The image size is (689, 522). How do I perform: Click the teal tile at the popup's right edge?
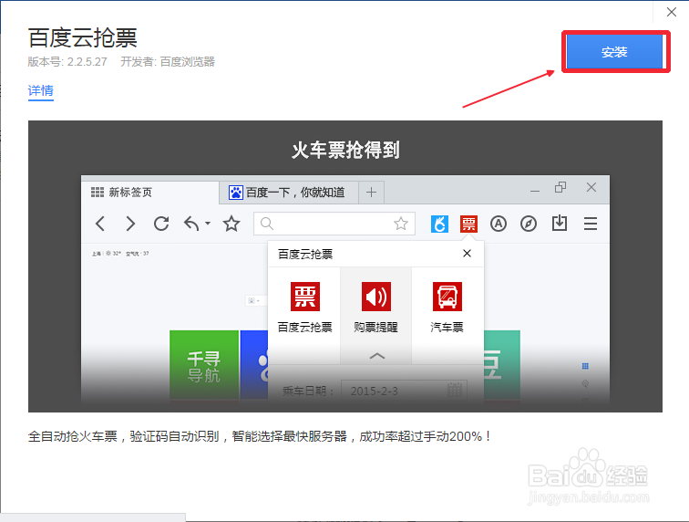[502, 365]
